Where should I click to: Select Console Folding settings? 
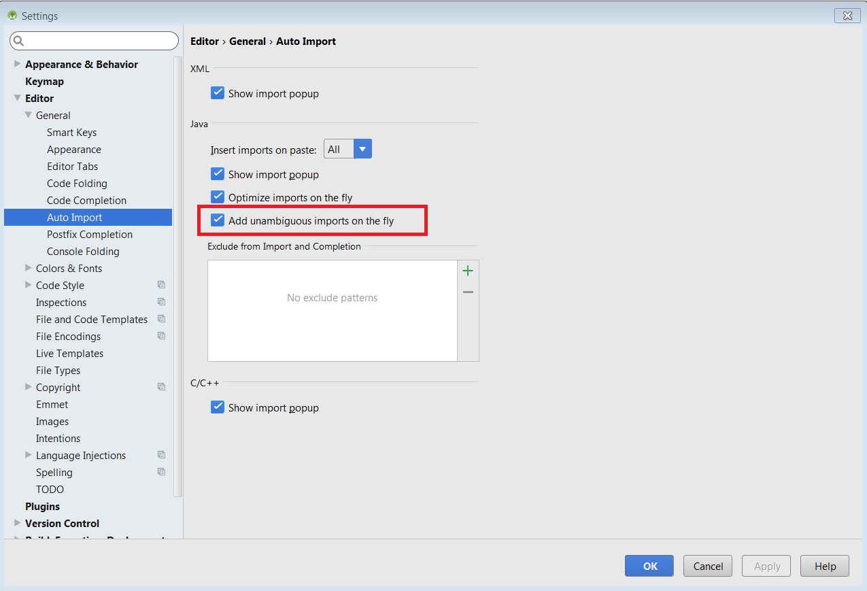click(x=83, y=251)
